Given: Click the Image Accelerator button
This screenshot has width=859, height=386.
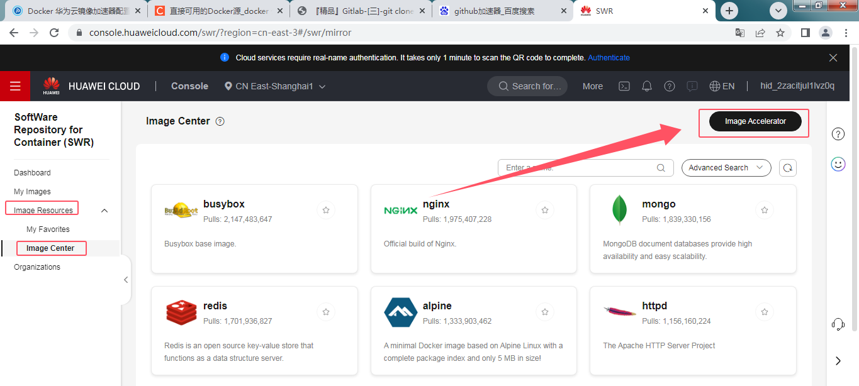Looking at the screenshot, I should coord(755,121).
